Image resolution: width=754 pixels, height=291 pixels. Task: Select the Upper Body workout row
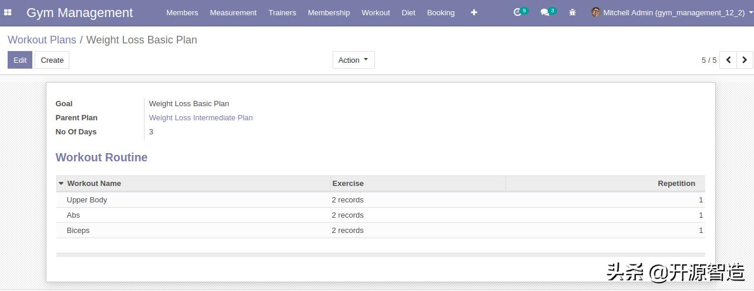coord(87,200)
